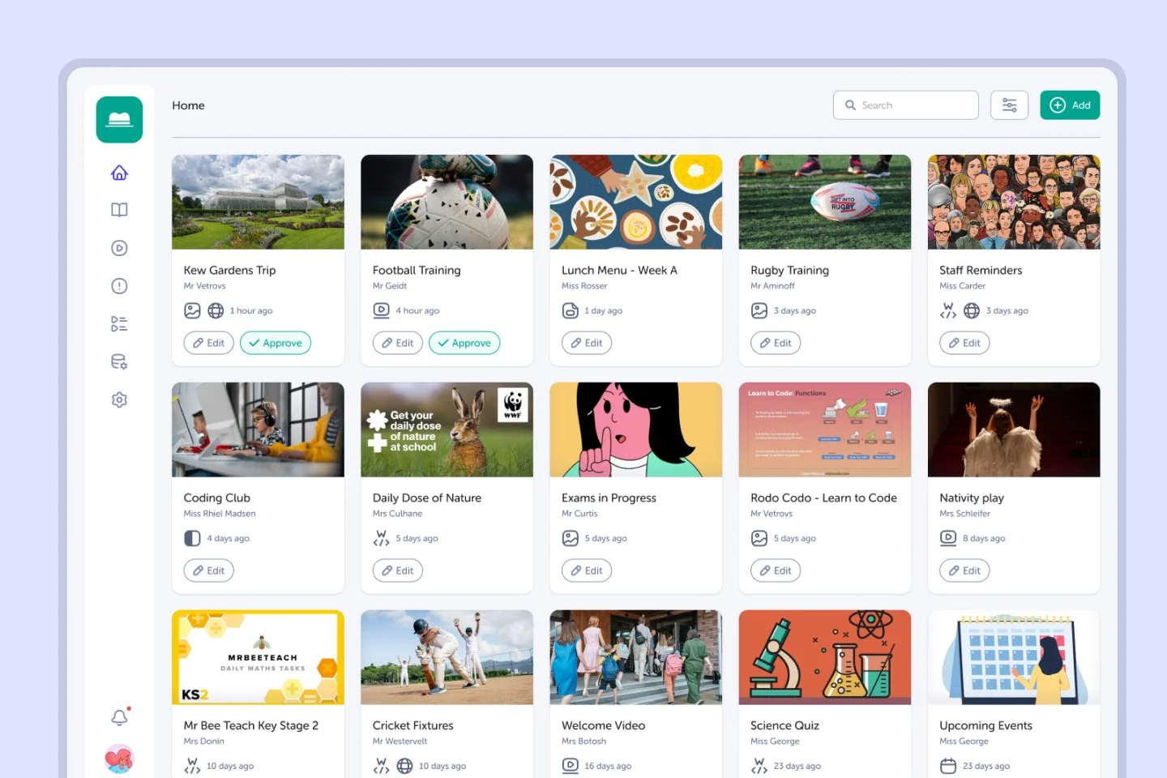Viewport: 1167px width, 778px height.
Task: Open the checklist icon in sidebar
Action: 119,324
